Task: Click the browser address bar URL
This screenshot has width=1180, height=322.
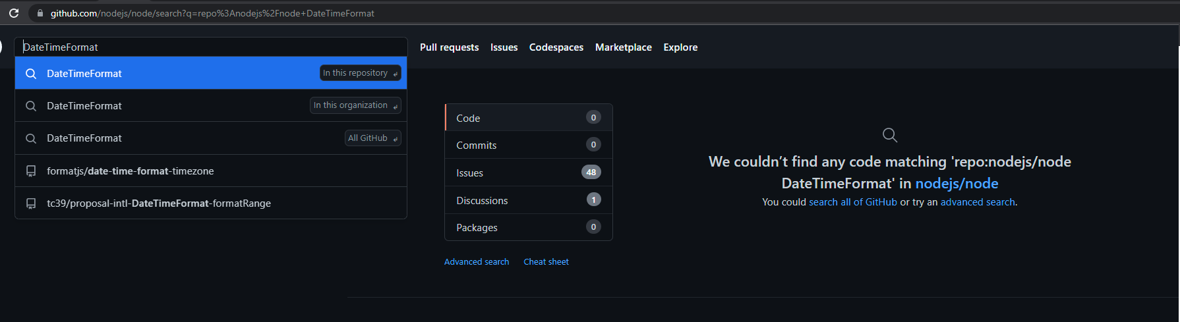Action: coord(212,13)
